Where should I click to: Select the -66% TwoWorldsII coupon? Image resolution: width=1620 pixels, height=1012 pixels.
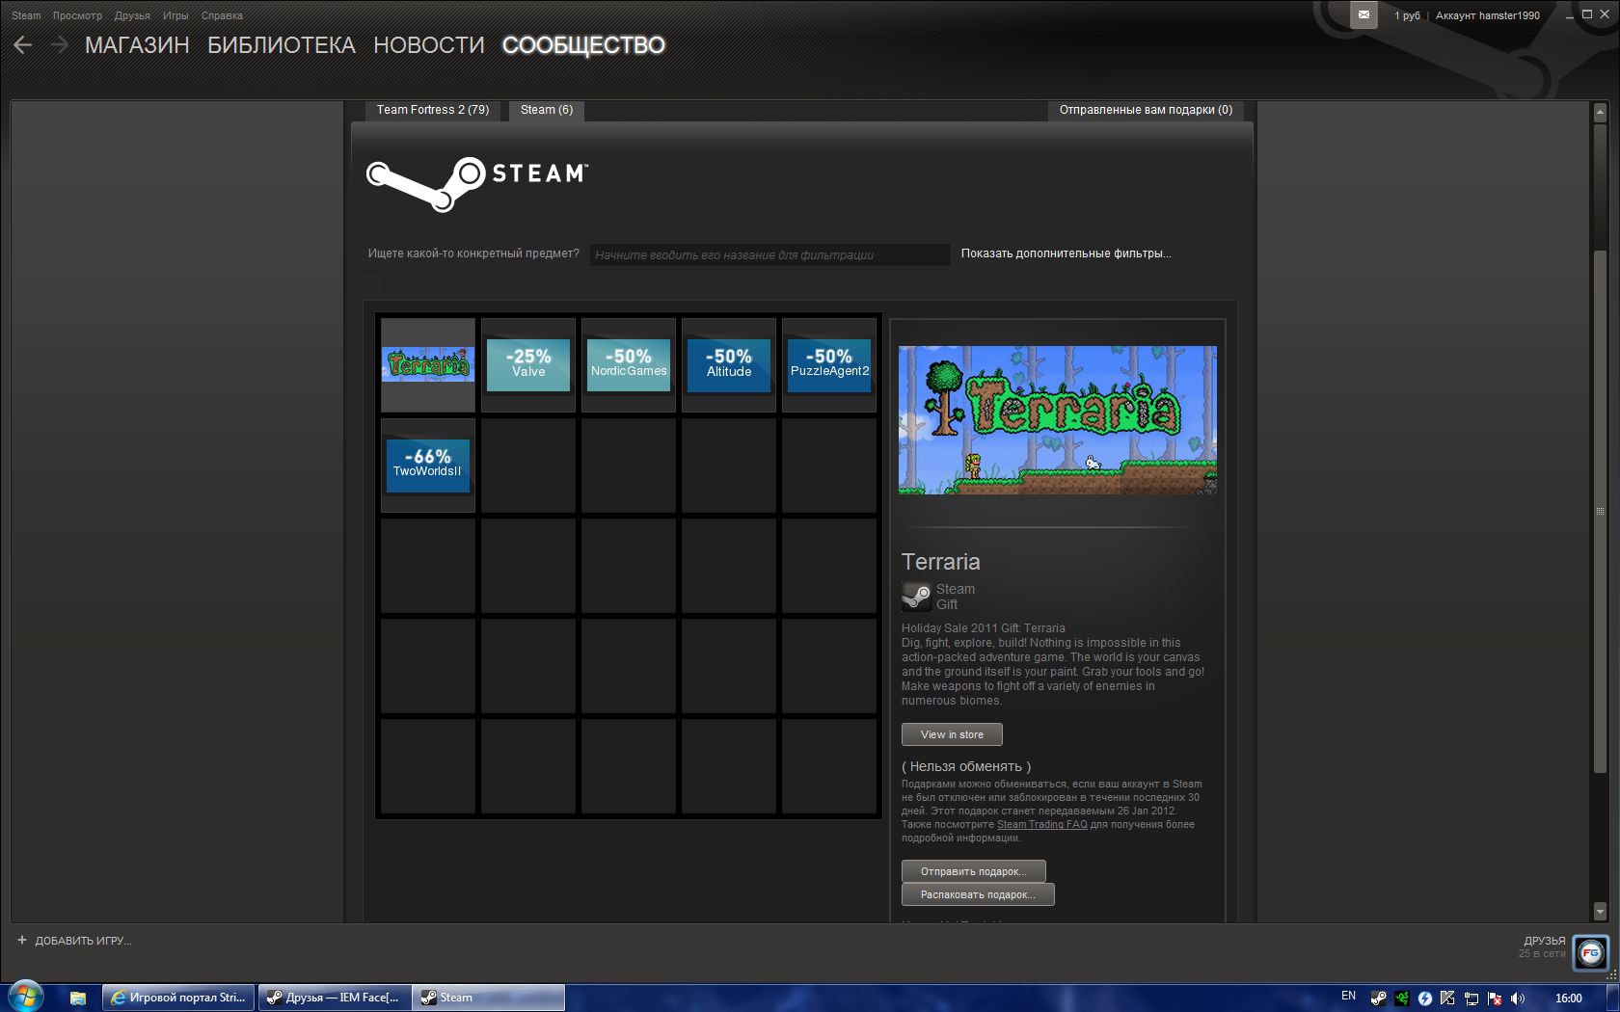(x=428, y=466)
